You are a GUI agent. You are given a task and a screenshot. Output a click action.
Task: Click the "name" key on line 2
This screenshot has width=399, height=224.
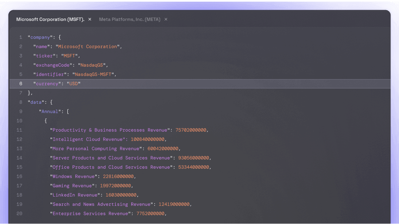point(42,47)
